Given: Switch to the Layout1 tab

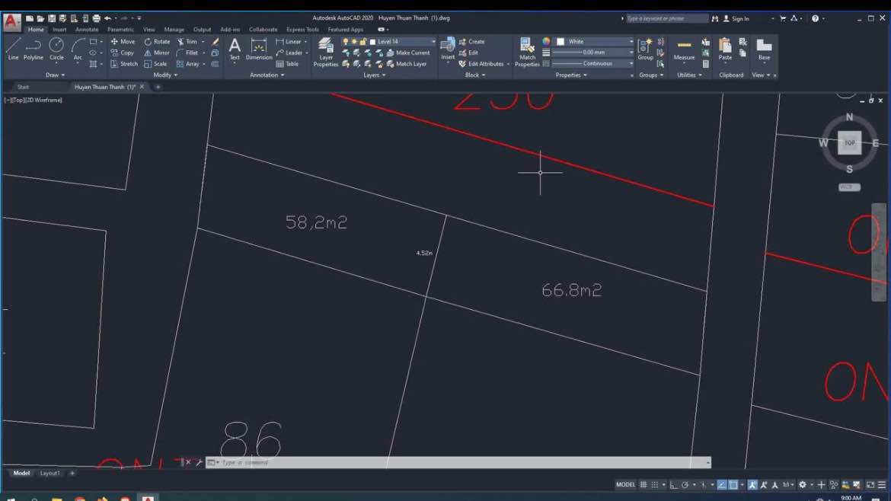Looking at the screenshot, I should [x=50, y=473].
